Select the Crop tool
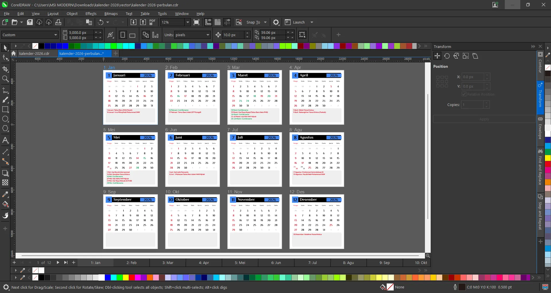The height and width of the screenshot is (293, 551). coord(5,69)
